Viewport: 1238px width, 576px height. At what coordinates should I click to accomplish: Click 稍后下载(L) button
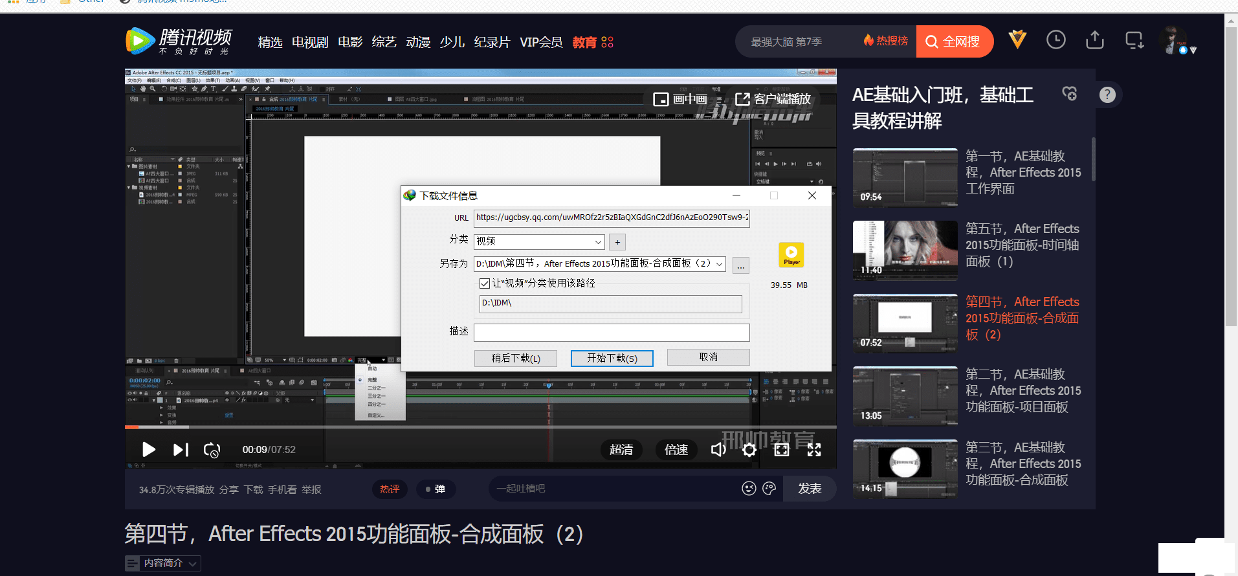(x=515, y=358)
